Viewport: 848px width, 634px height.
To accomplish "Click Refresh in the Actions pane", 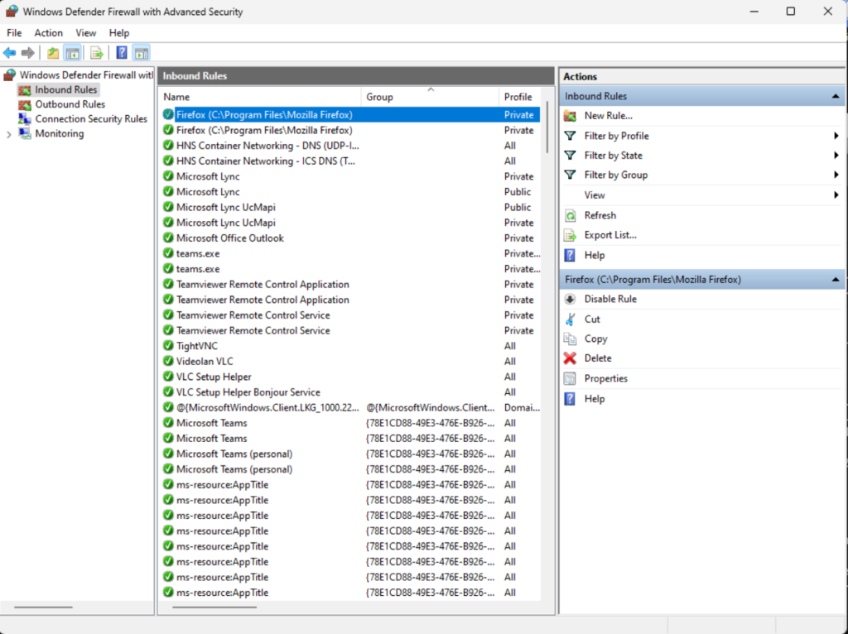I will coord(600,215).
